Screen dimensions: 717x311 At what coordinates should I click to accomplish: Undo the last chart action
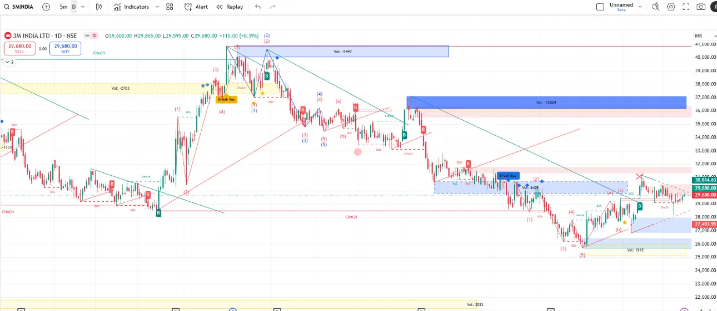pyautogui.click(x=257, y=7)
